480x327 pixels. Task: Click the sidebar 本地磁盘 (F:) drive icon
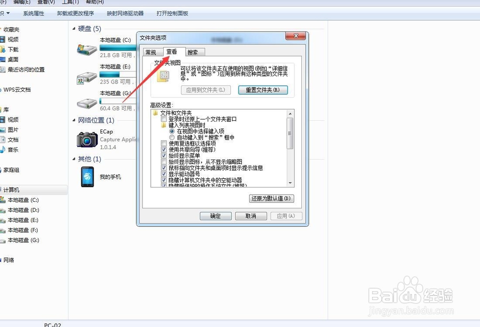pyautogui.click(x=2, y=230)
